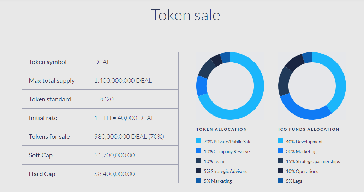Select the 1 ETH = 40,000 DEAL rate

point(124,118)
